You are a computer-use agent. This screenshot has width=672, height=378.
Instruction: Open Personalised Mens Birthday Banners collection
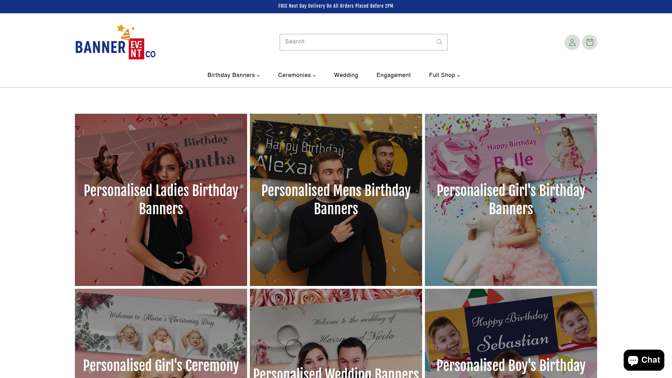pos(336,199)
